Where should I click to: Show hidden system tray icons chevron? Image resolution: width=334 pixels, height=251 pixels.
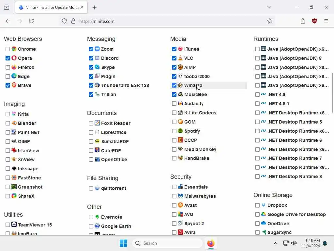pos(275,243)
